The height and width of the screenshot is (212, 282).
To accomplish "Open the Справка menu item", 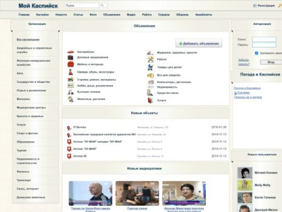I will click(164, 15).
